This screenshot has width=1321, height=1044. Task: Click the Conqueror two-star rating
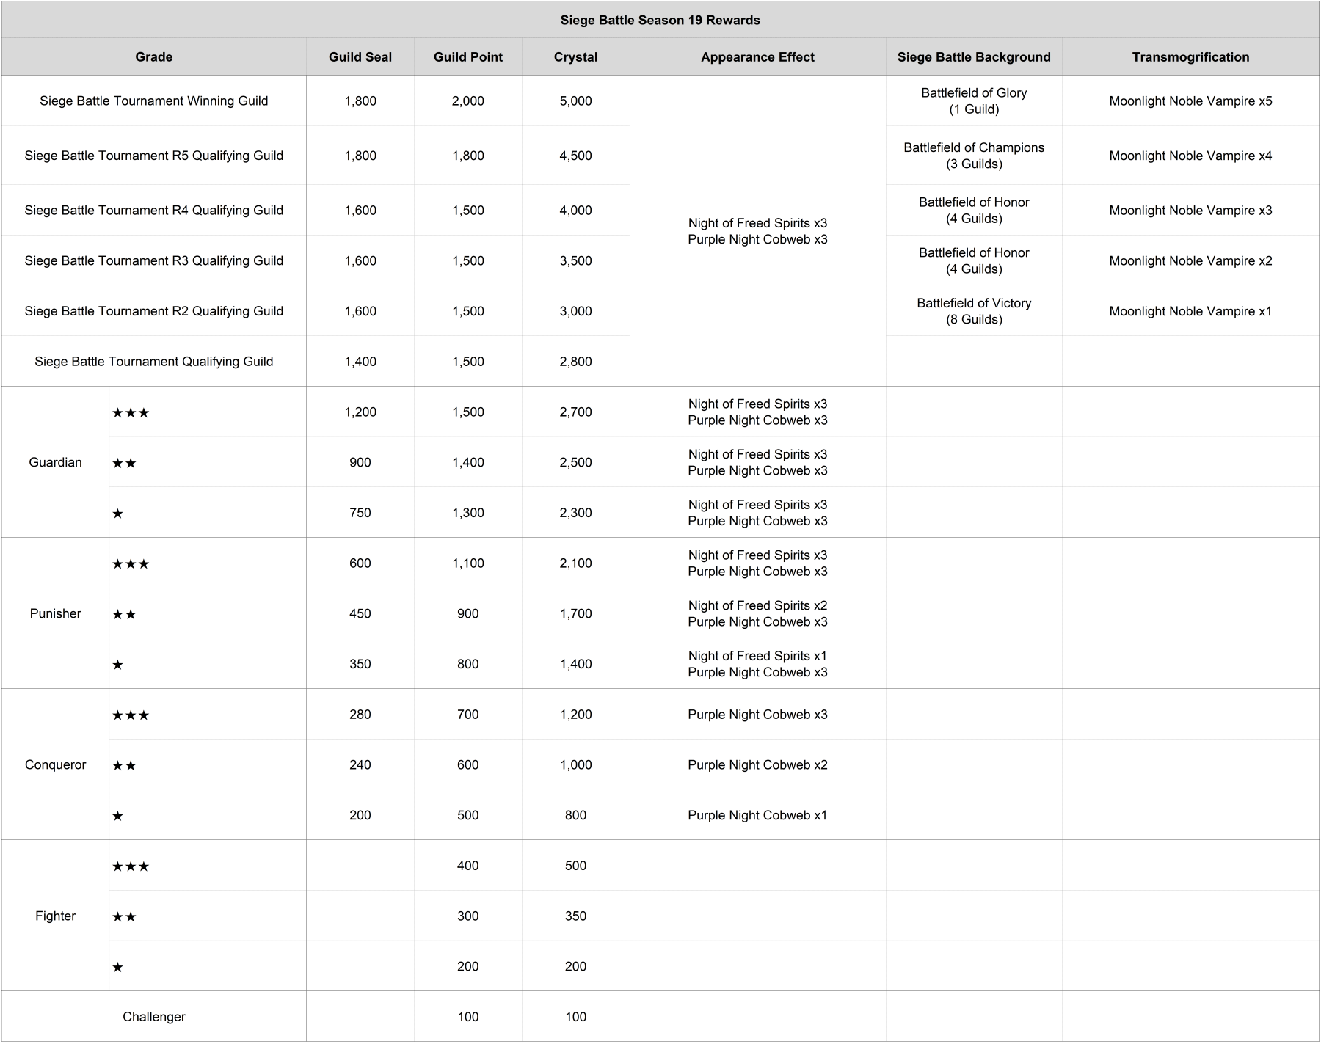(124, 766)
